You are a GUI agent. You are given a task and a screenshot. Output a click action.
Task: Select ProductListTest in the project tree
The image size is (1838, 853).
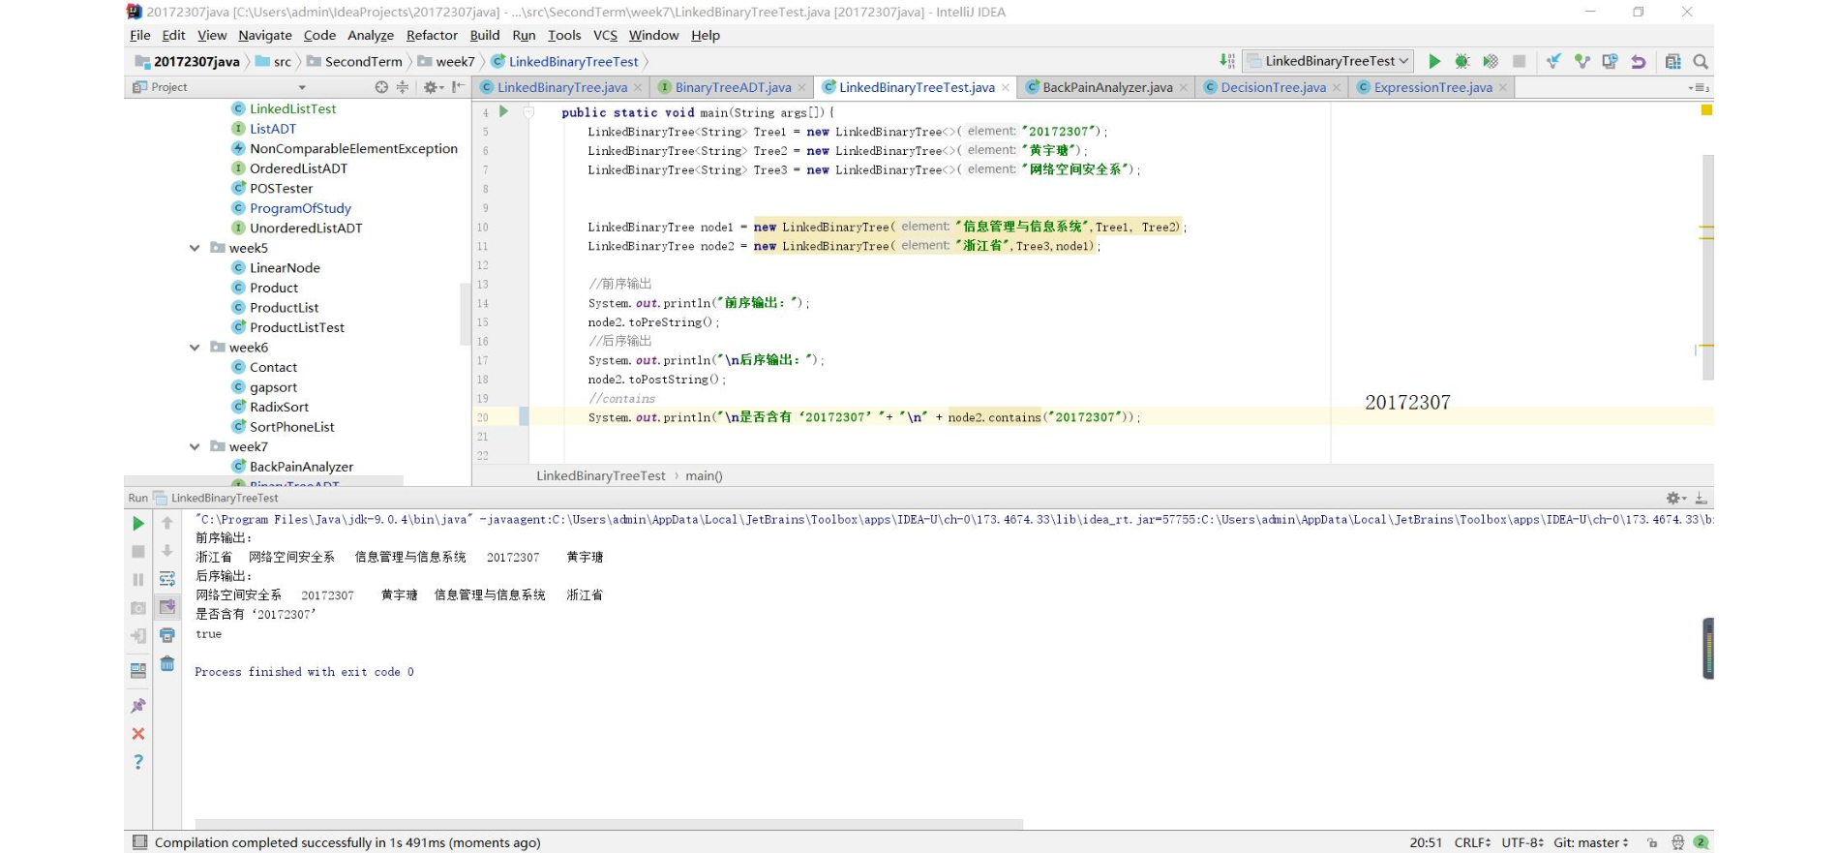[x=297, y=327]
